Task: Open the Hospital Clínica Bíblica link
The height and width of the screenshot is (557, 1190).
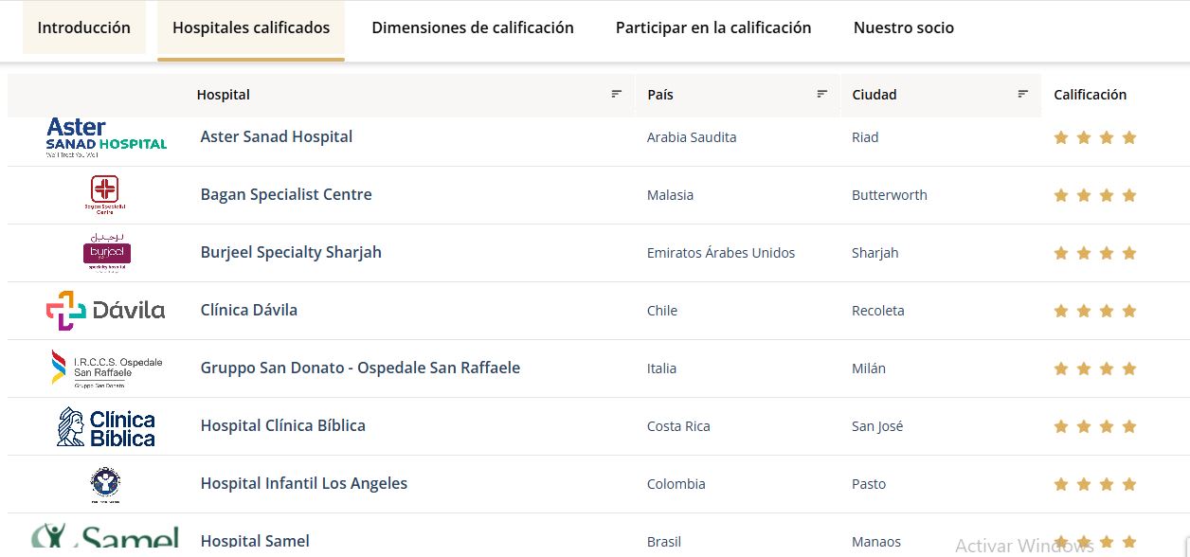Action: coord(282,425)
